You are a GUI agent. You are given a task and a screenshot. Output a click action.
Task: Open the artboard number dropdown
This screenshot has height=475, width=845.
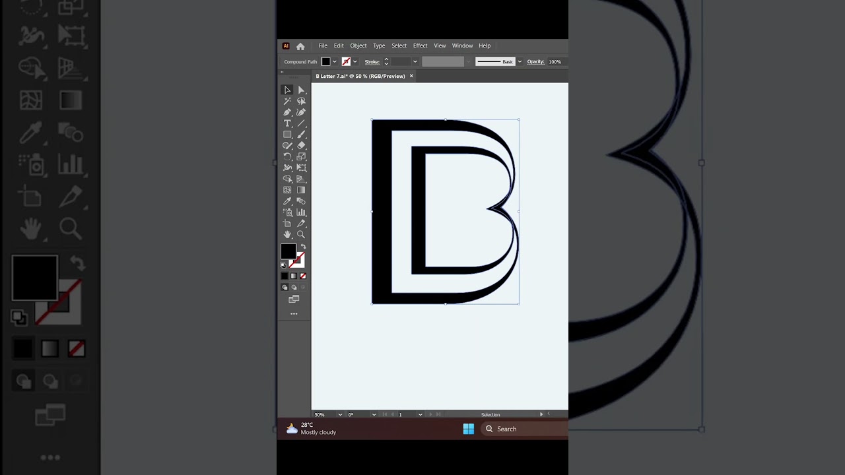point(420,414)
